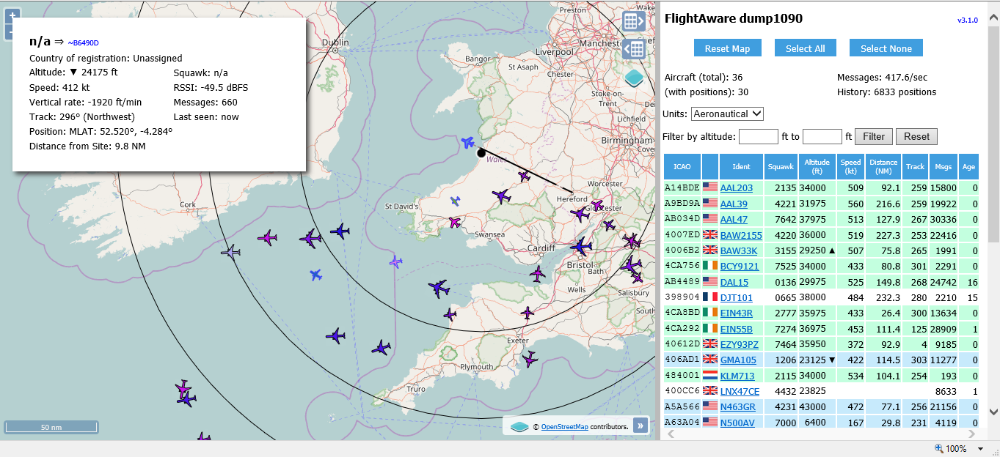Click the blue aircraft near the Wales coast
1000x457 pixels.
click(467, 142)
